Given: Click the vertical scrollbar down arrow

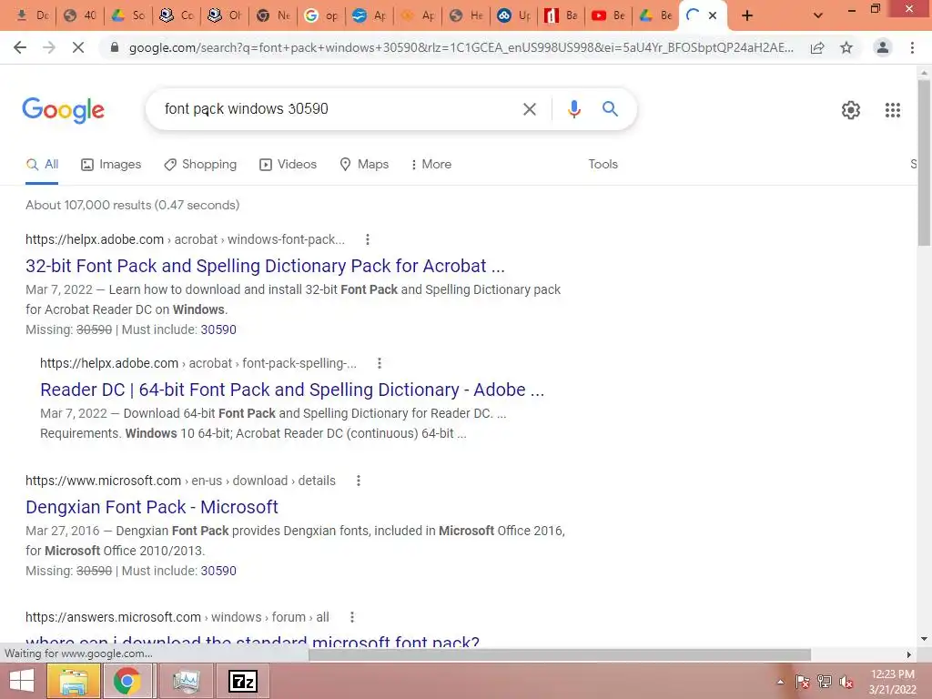Looking at the screenshot, I should pos(924,639).
